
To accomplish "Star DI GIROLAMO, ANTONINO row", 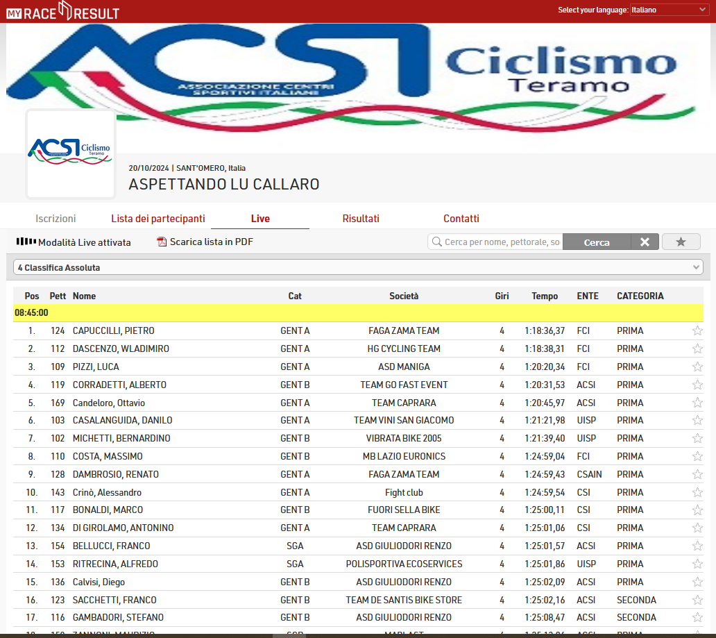I will tap(697, 528).
